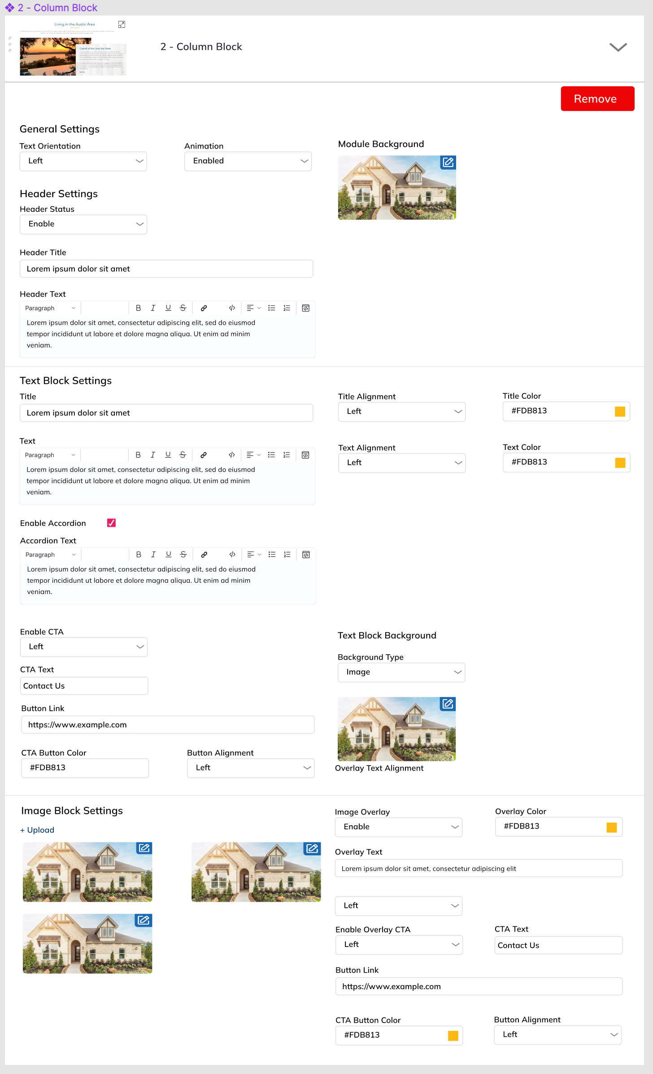Expand the block preview thumbnail icon
This screenshot has height=1074, width=653.
[122, 24]
